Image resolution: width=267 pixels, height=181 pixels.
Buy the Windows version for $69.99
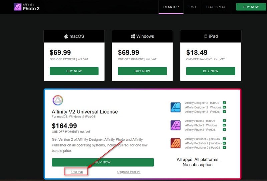coord(143,71)
